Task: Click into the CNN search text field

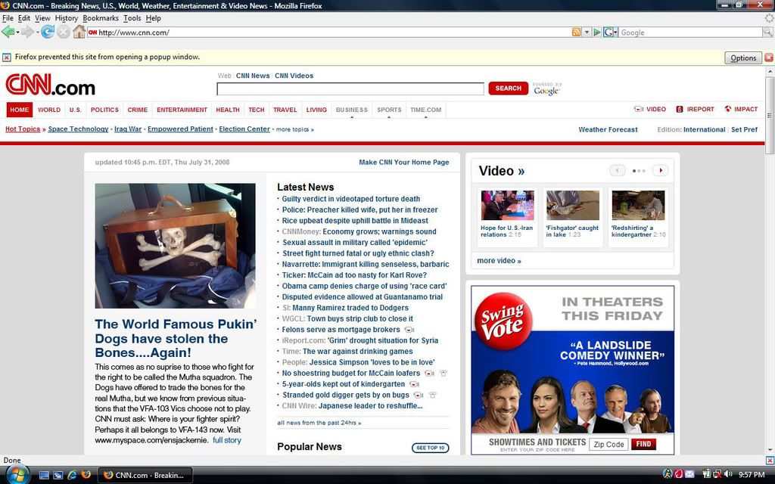Action: [x=350, y=89]
